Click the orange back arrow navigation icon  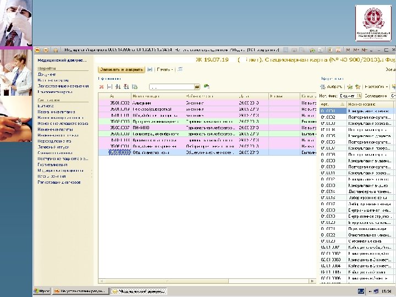[37, 49]
